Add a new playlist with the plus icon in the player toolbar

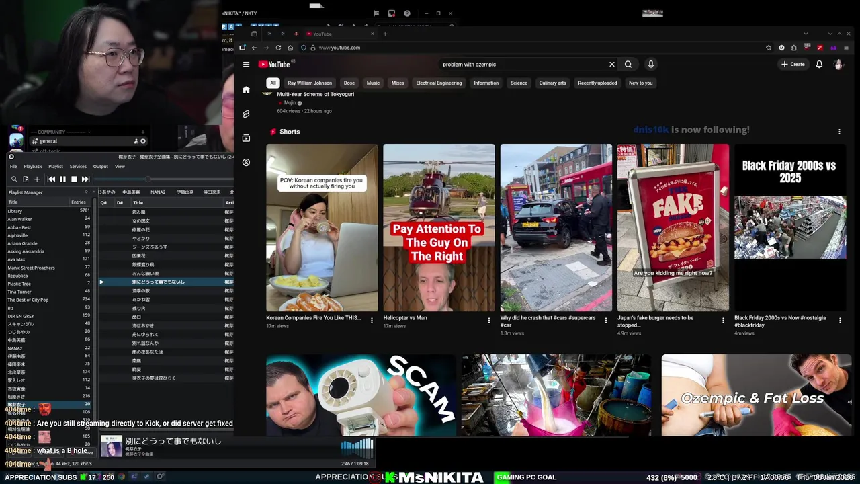pos(37,179)
